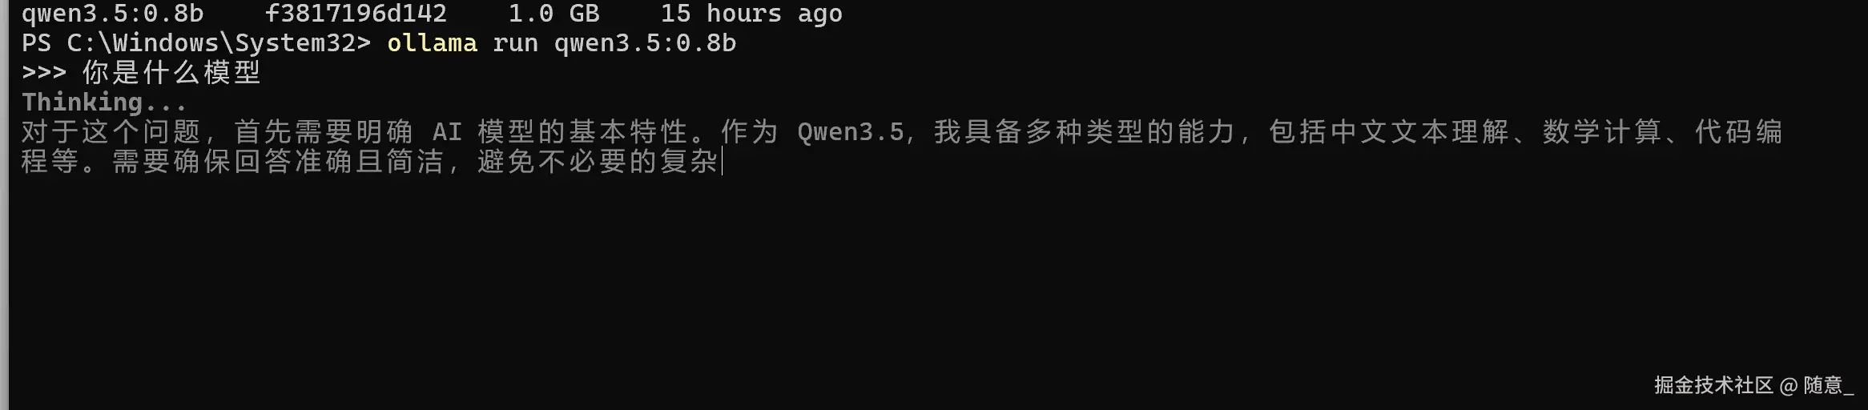The width and height of the screenshot is (1868, 410).
Task: Click the blinking text cursor after 复杂
Action: (x=722, y=162)
